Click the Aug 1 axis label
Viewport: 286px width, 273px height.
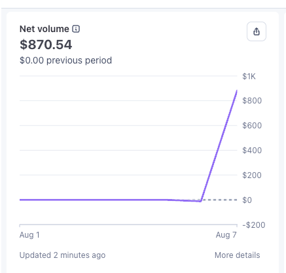pos(29,235)
